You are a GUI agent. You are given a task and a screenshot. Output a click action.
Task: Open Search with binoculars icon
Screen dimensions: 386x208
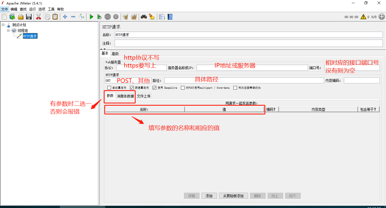pos(144,17)
